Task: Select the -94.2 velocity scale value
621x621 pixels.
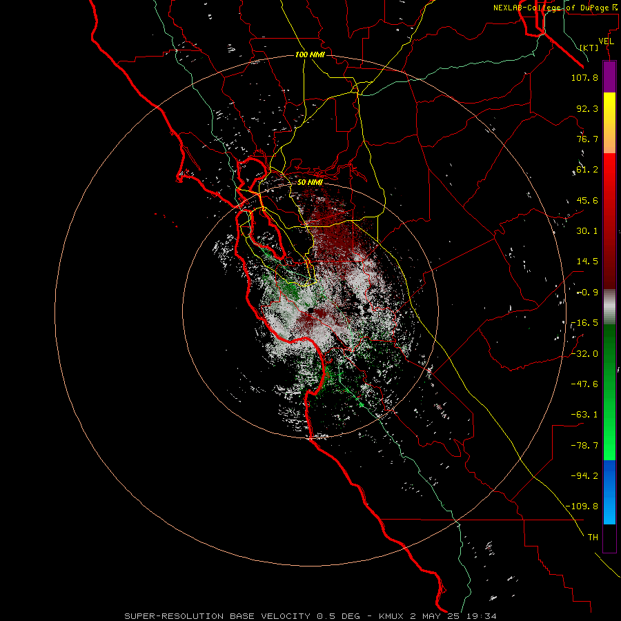Action: tap(584, 476)
